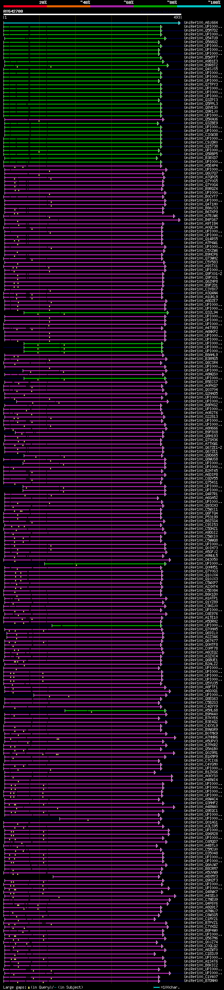
Task: Select hit UniRef100_Q67477
Action: 201,641
